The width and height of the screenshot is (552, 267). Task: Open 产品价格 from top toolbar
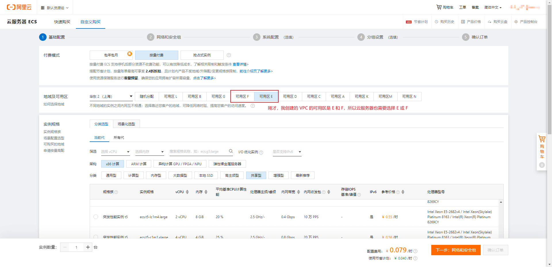(471, 22)
